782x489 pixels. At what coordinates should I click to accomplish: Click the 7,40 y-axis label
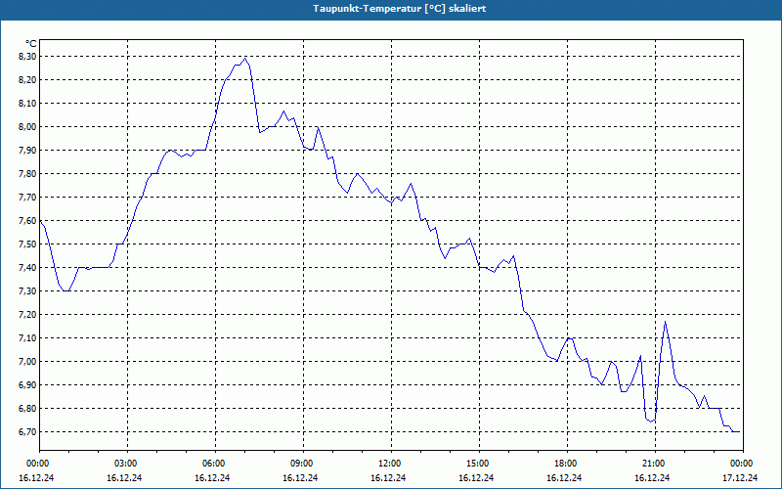coord(27,267)
